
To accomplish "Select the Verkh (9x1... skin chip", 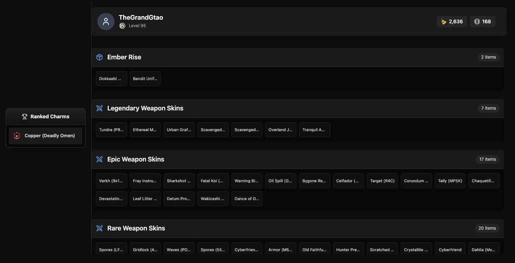I will coord(111,180).
